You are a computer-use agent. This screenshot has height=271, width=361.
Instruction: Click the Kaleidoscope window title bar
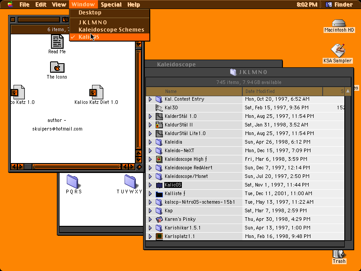213,64
